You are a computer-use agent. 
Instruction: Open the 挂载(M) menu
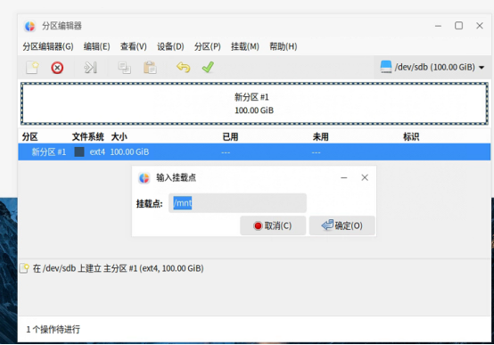coord(245,46)
